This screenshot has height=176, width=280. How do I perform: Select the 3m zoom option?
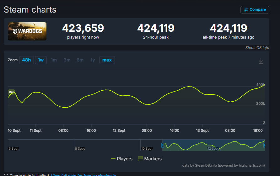click(67, 60)
